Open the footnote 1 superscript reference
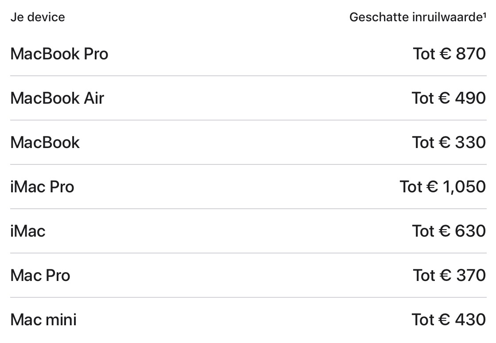The image size is (496, 343). pos(484,15)
